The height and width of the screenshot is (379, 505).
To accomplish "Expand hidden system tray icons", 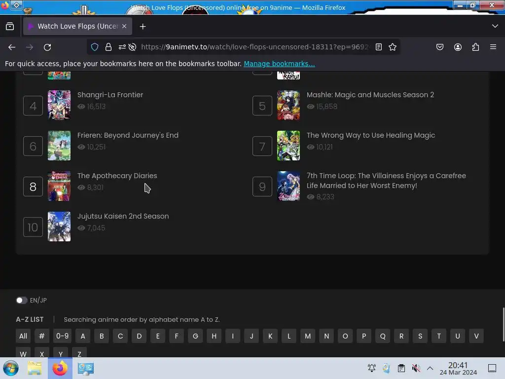I will (430, 368).
